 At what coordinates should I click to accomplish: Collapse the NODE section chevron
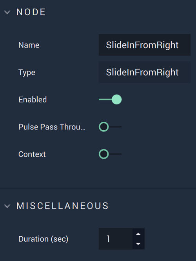point(7,12)
